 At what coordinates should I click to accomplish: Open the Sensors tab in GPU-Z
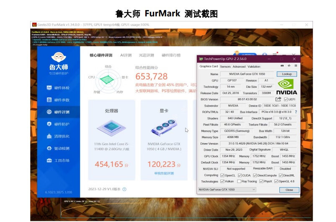225,67
